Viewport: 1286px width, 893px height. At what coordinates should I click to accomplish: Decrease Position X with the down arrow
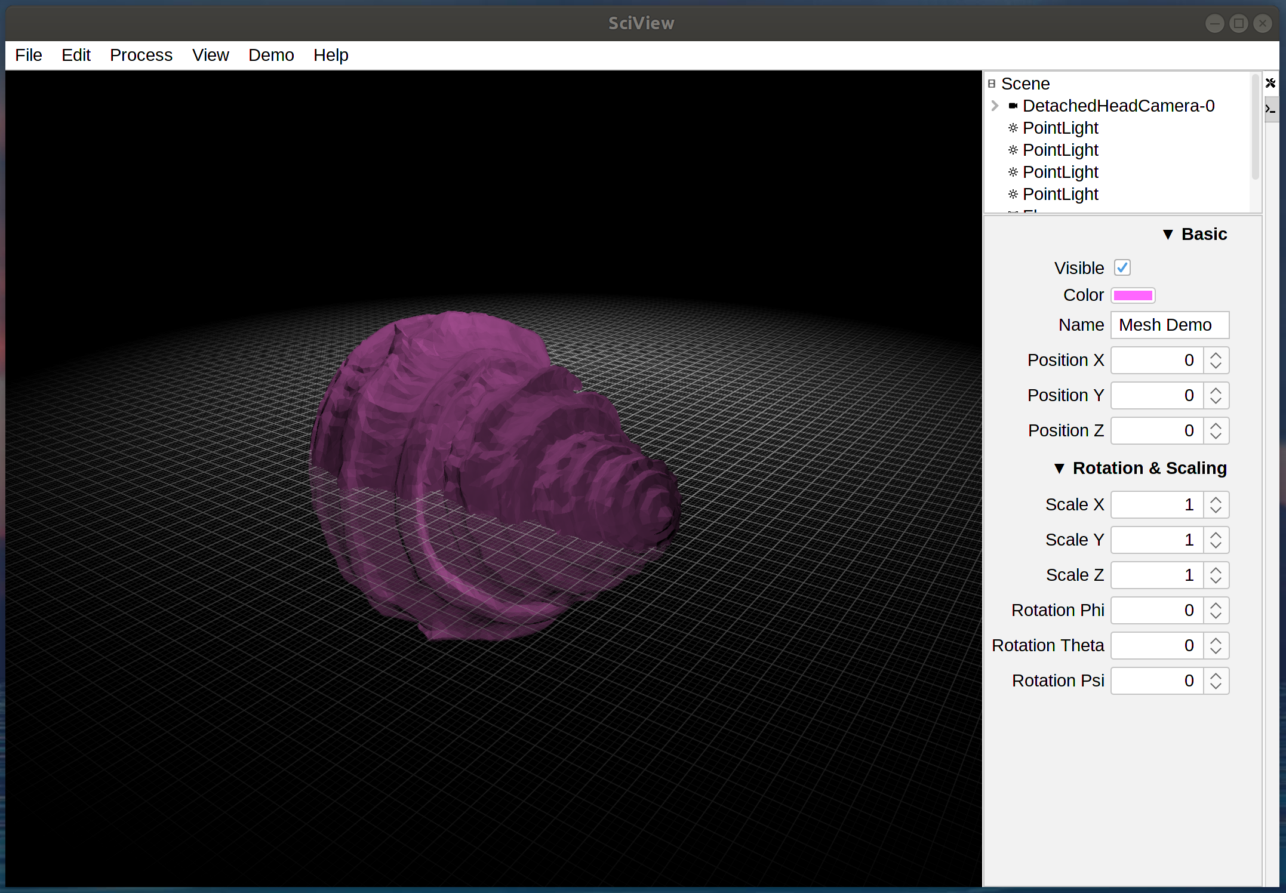point(1216,367)
